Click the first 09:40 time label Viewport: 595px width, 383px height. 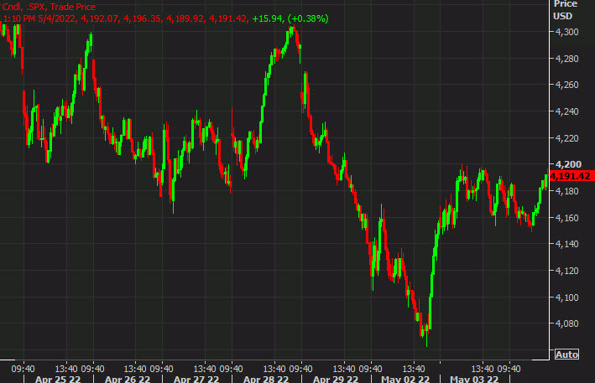tap(23, 369)
